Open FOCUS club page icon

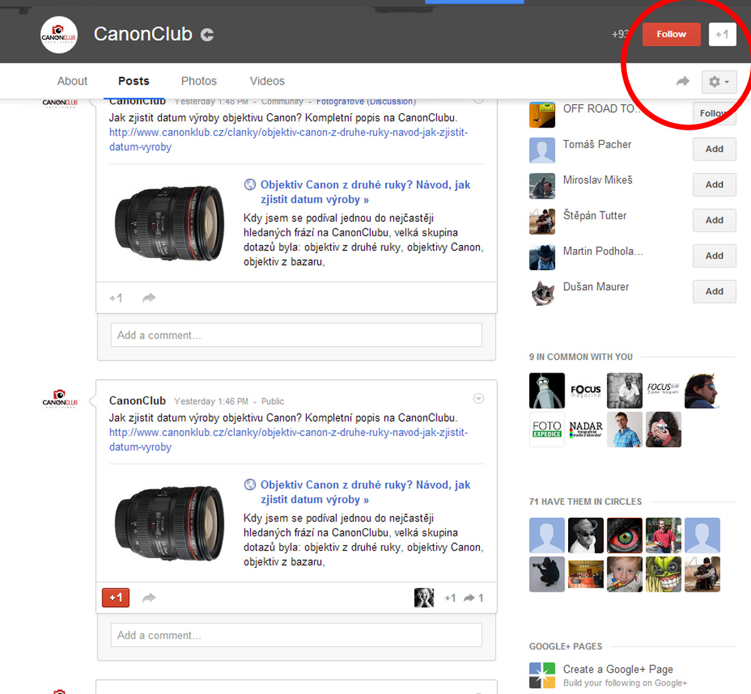(663, 390)
